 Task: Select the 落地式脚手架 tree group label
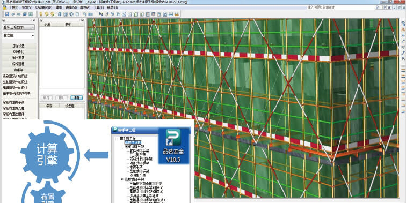click(135, 147)
